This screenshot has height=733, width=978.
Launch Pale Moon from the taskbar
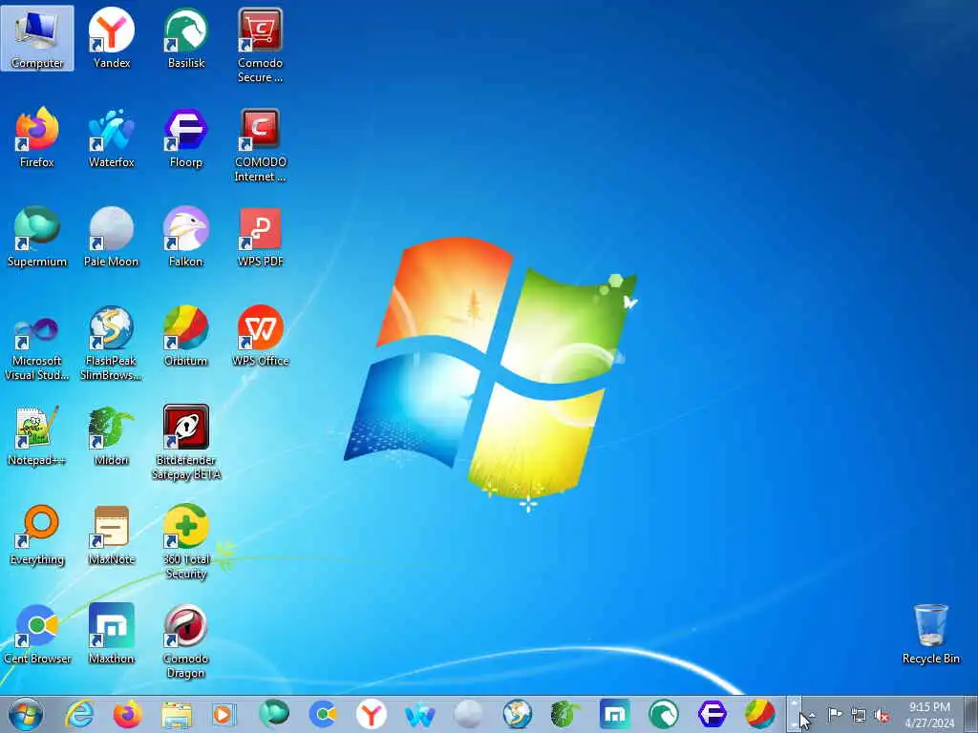coord(468,714)
